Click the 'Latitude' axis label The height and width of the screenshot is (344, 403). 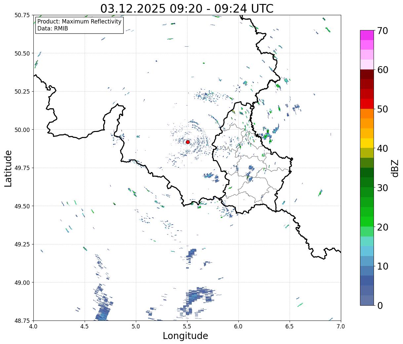tap(8, 168)
